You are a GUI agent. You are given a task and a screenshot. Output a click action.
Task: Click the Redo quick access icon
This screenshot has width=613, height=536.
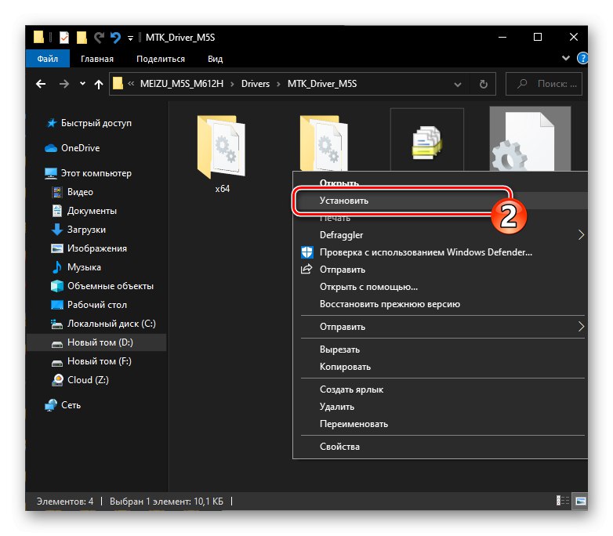[x=99, y=38]
